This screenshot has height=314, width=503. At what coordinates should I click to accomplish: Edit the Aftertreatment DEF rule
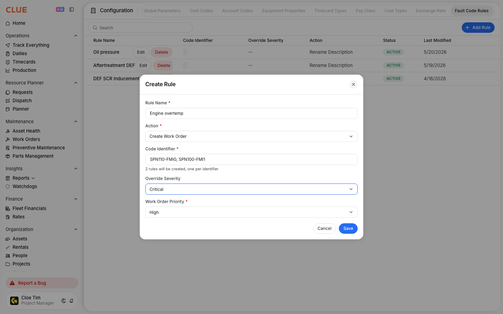(143, 66)
